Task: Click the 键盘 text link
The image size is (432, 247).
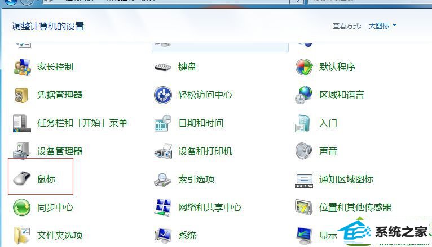Action: [x=187, y=67]
